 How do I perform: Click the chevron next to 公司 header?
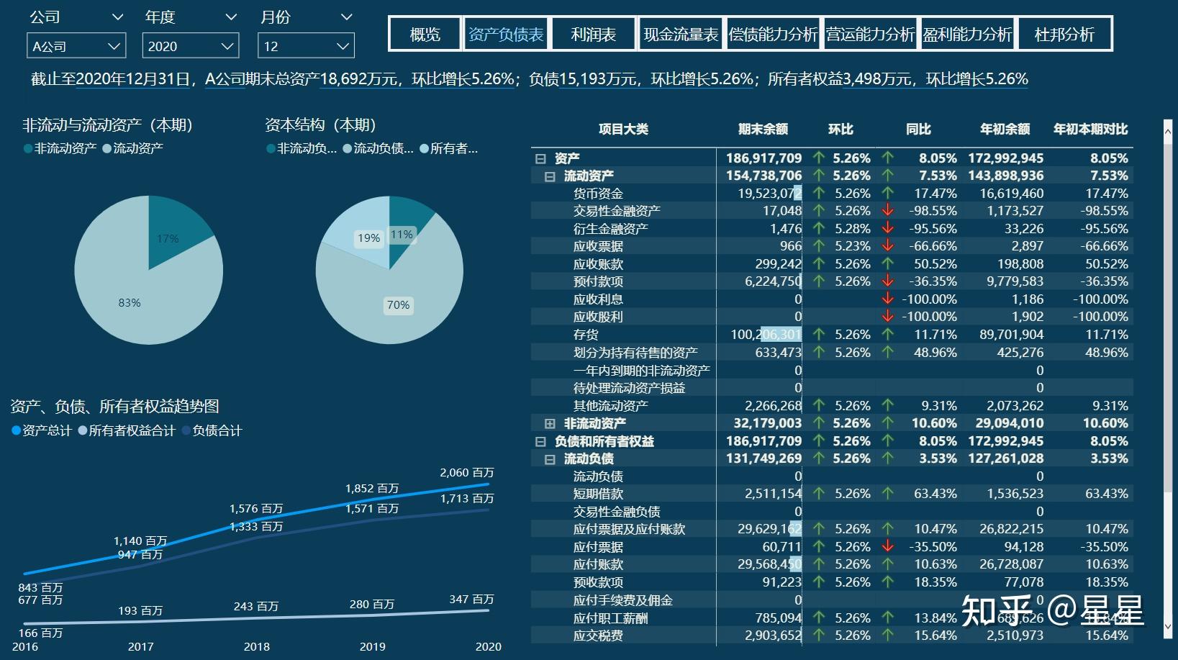point(118,17)
